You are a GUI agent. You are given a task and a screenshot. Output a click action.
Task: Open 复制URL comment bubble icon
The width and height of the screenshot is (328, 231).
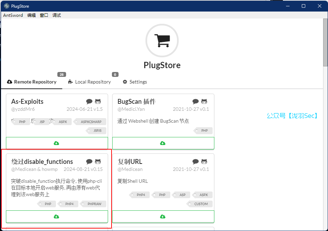tap(195, 161)
